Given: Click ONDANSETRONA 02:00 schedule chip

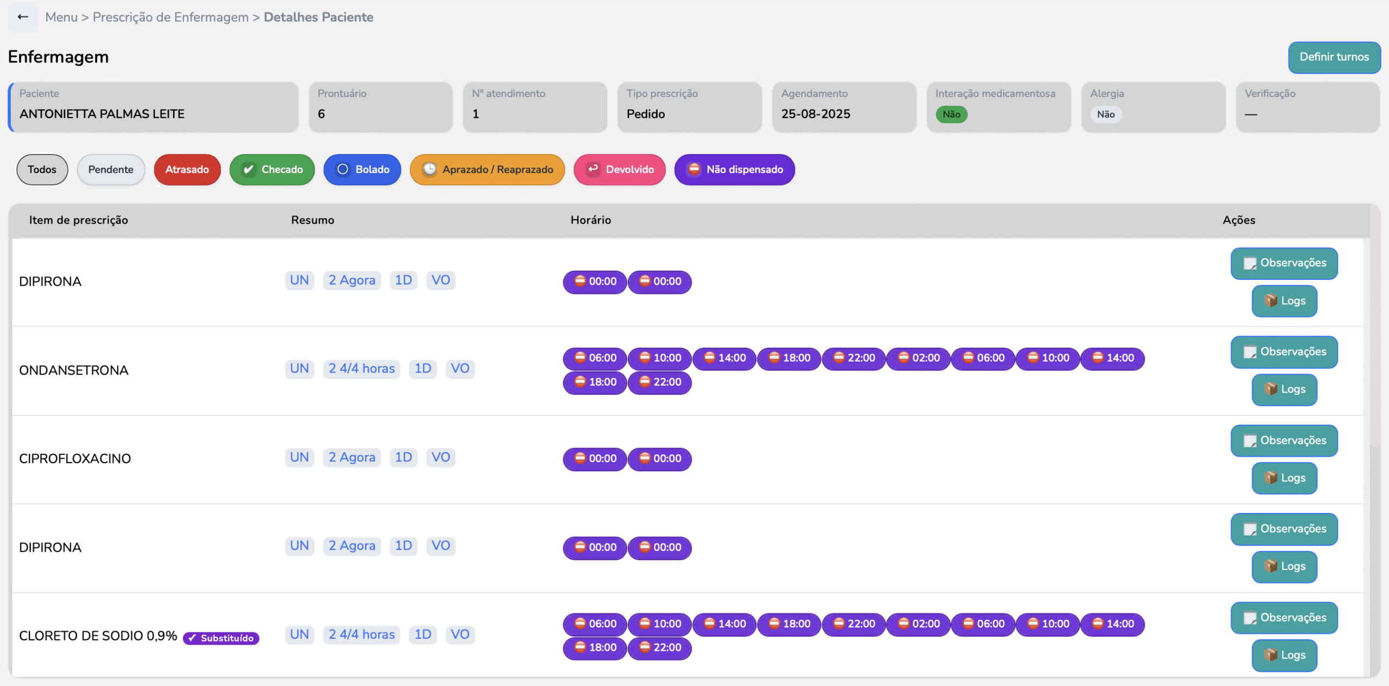Looking at the screenshot, I should 918,358.
